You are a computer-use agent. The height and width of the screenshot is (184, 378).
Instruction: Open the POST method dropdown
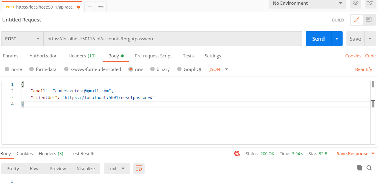(22, 39)
